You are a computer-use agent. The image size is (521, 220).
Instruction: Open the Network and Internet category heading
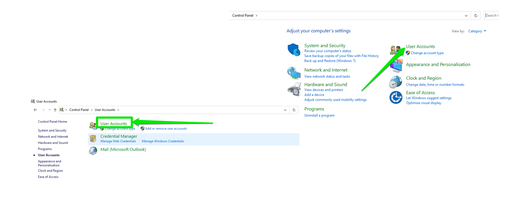click(326, 70)
